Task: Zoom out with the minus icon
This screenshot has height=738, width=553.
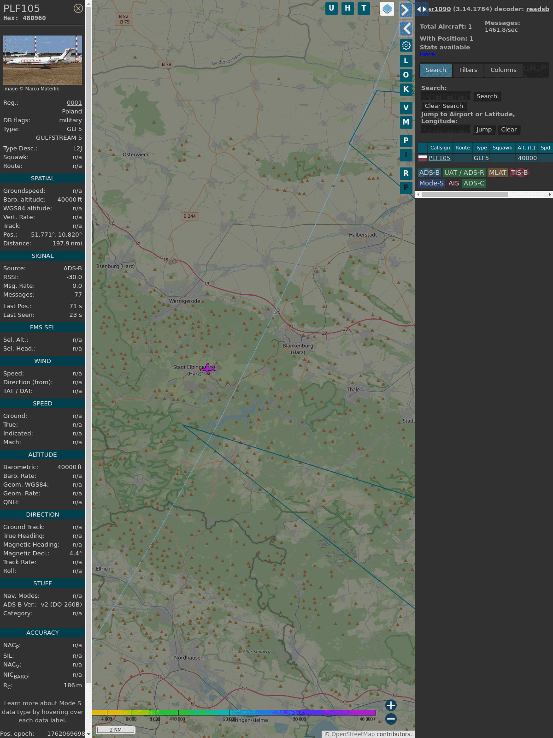Action: tap(391, 719)
